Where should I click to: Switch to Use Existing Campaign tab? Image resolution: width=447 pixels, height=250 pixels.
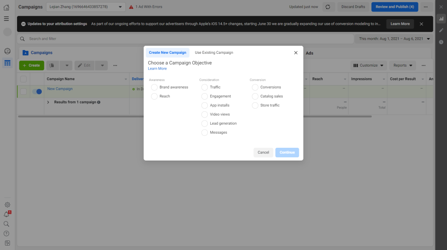click(x=214, y=53)
